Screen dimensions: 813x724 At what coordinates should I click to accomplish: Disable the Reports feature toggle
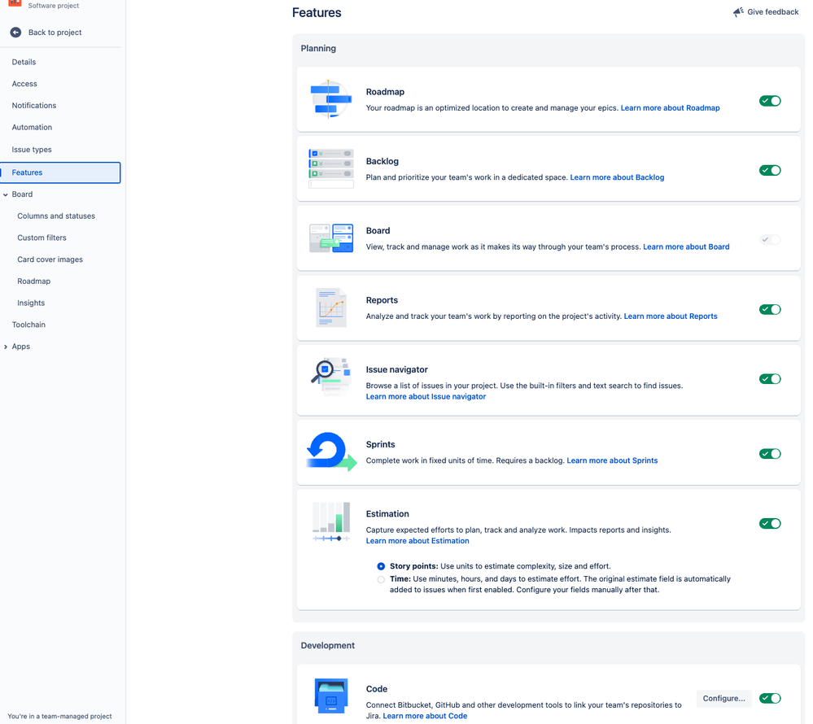[x=770, y=309]
